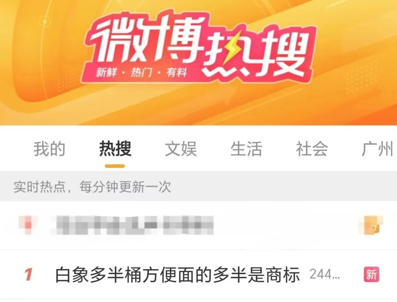Click the yellow lightning bolt in banner

coord(231,49)
